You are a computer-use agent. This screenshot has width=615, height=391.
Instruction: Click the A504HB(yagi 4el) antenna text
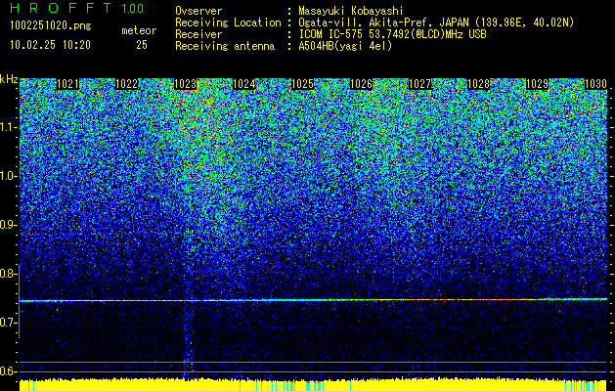pos(345,46)
